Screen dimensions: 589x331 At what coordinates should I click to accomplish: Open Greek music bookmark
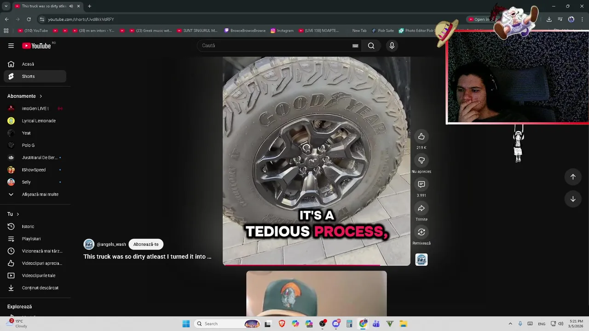pos(152,31)
